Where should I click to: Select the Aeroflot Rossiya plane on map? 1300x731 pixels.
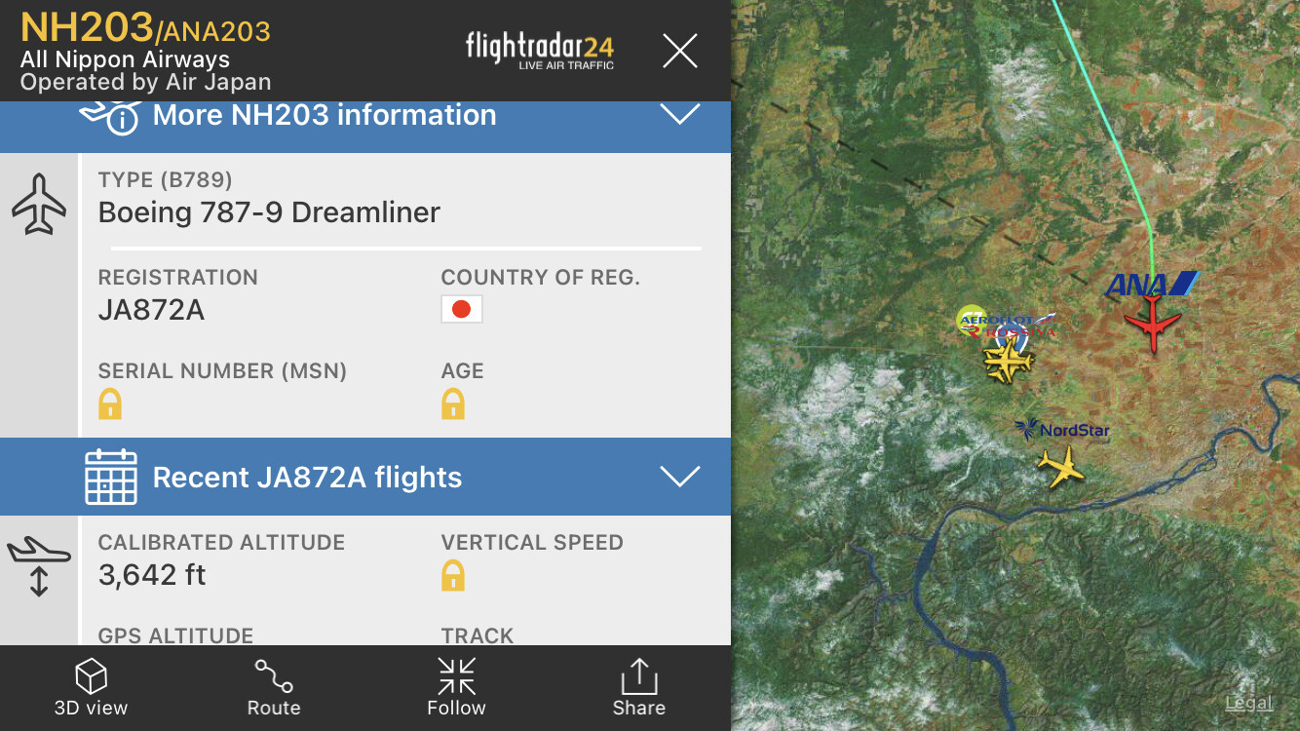[1008, 362]
